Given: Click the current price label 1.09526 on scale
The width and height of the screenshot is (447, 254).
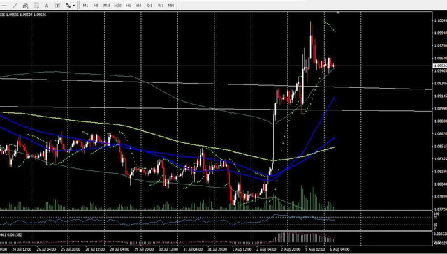Looking at the screenshot, I should click(x=440, y=66).
